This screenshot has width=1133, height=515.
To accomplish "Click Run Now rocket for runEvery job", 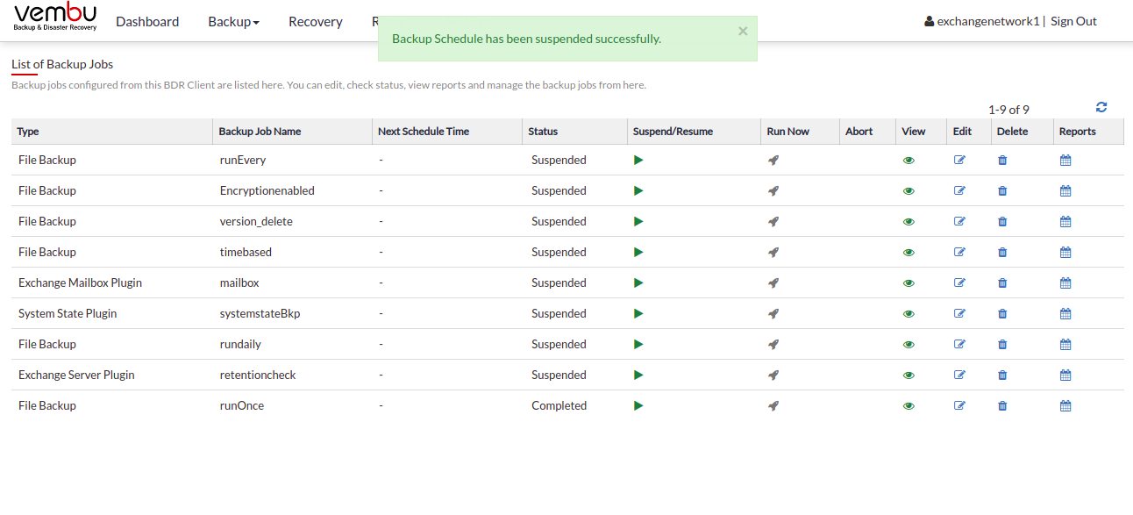I will coord(773,160).
